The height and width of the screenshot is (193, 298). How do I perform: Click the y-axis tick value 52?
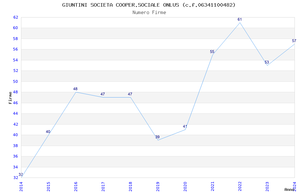15,71
